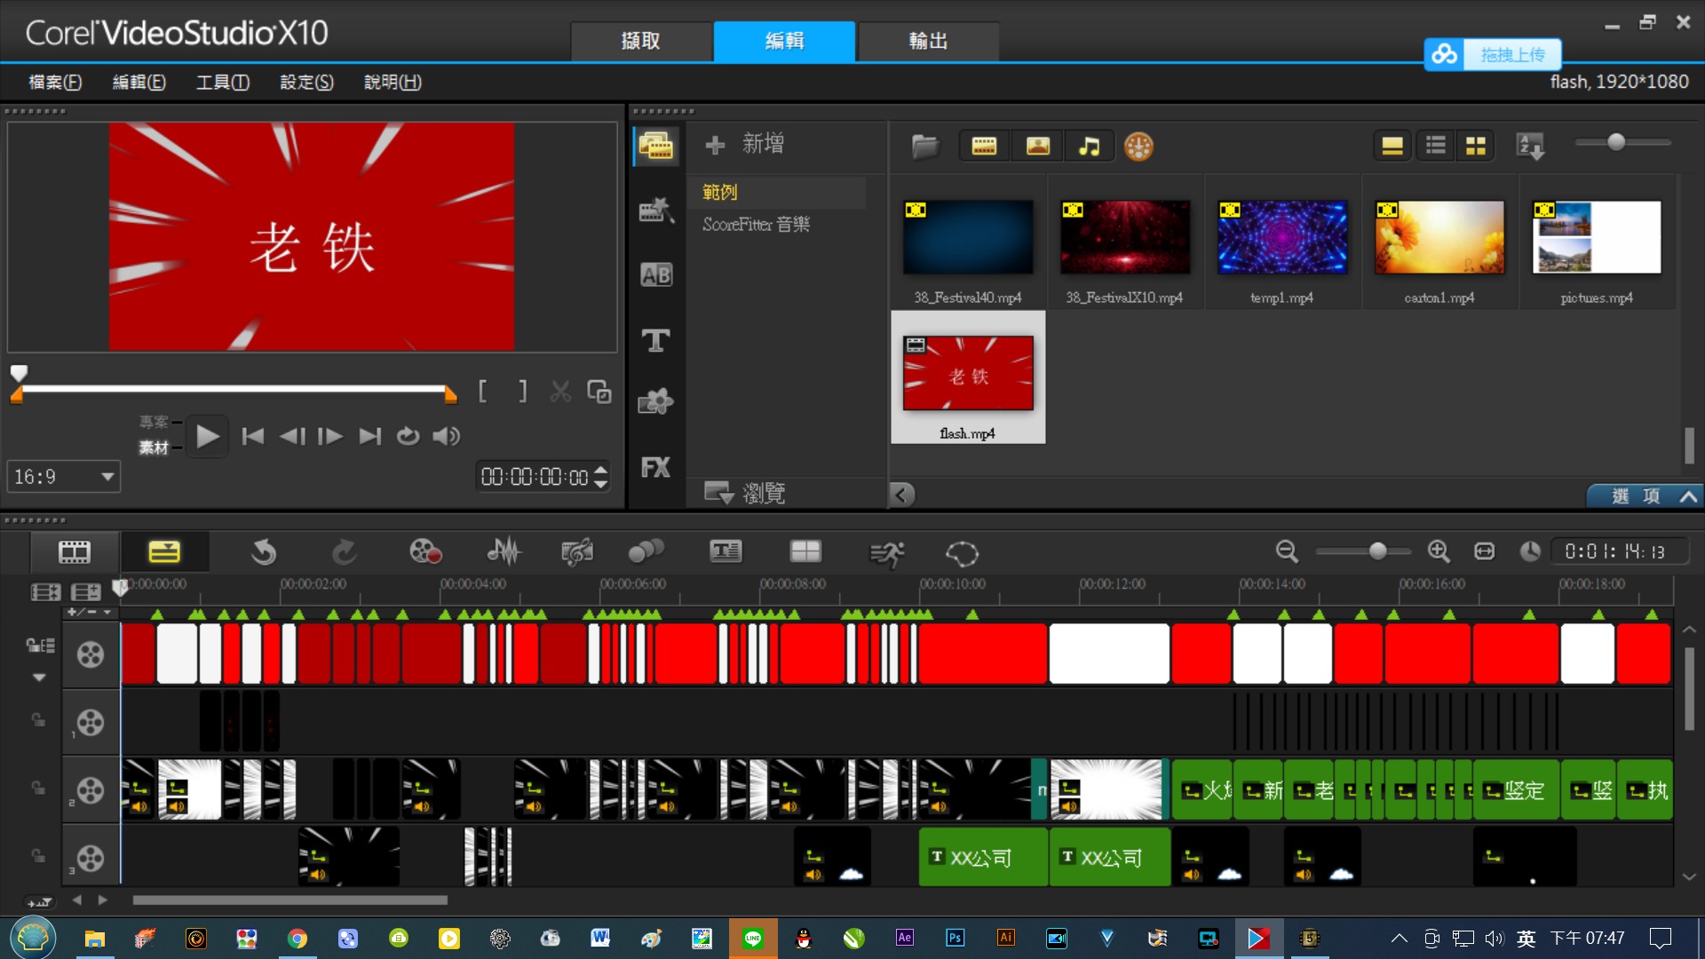Image resolution: width=1705 pixels, height=959 pixels.
Task: Open the 編輯 tab
Action: point(785,41)
